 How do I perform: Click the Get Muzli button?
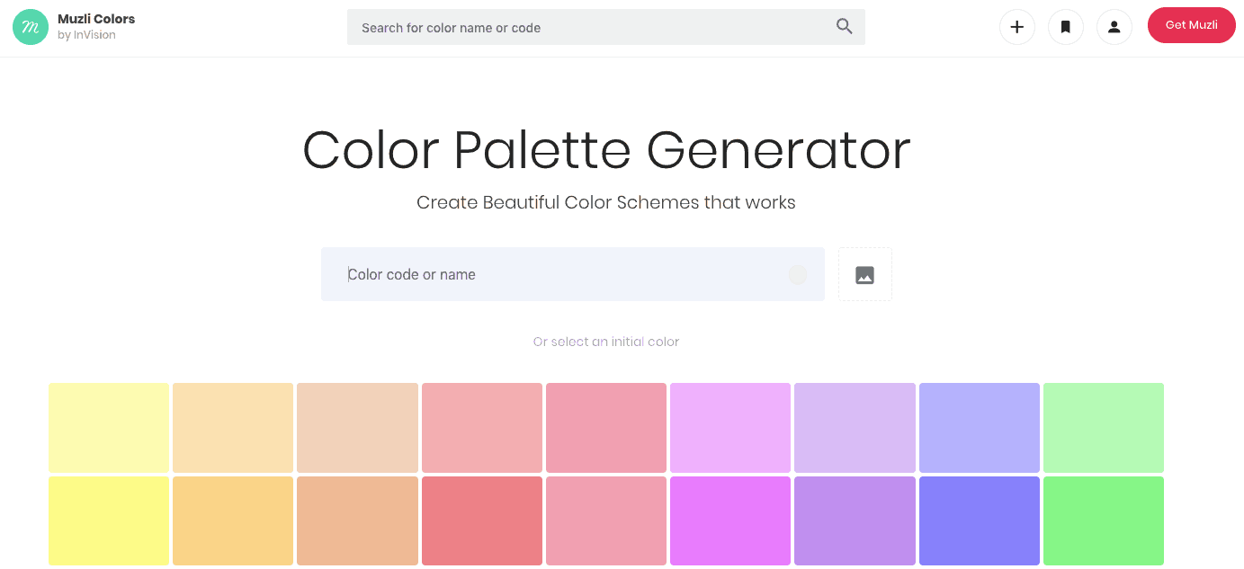click(x=1192, y=25)
